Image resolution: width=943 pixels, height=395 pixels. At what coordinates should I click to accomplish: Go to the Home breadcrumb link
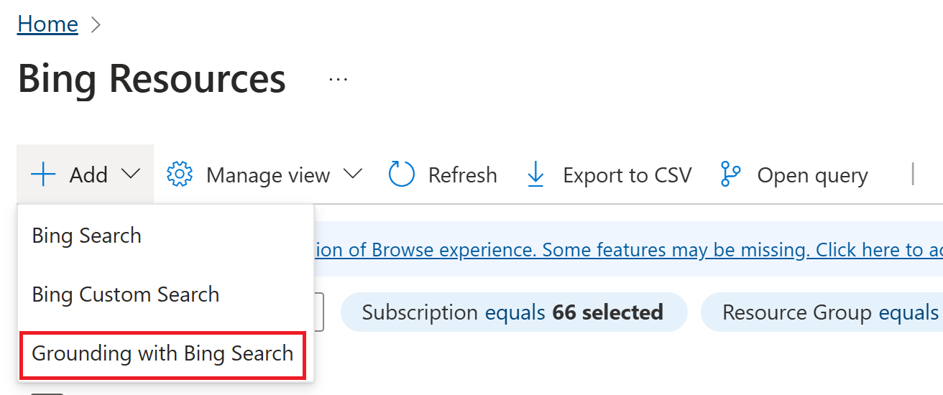coord(47,24)
